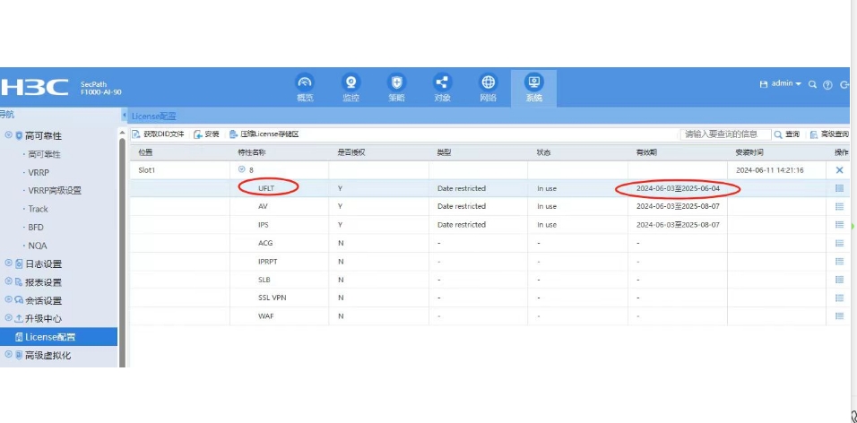Select BFD in the navigation tree
This screenshot has width=857, height=423.
36,228
